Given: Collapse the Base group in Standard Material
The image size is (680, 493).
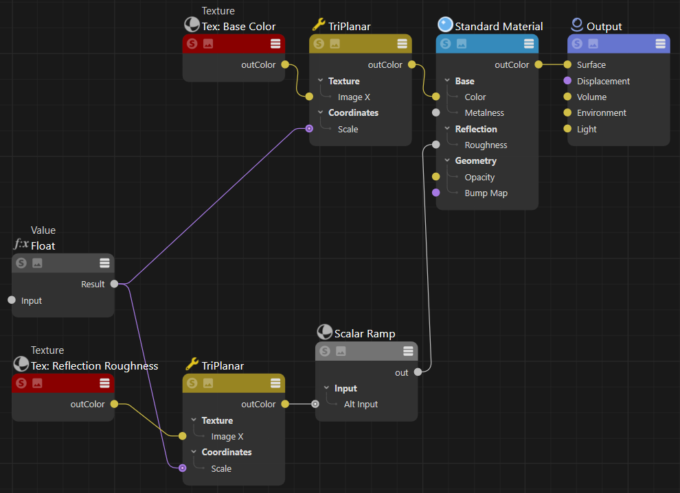Looking at the screenshot, I should point(447,81).
